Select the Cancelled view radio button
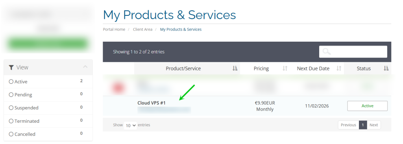This screenshot has height=144, width=403. [x=11, y=134]
